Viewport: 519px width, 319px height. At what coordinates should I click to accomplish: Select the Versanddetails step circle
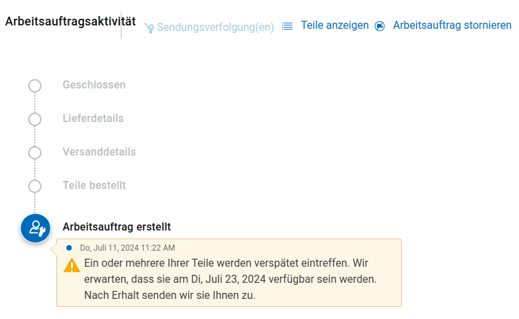[x=35, y=152]
